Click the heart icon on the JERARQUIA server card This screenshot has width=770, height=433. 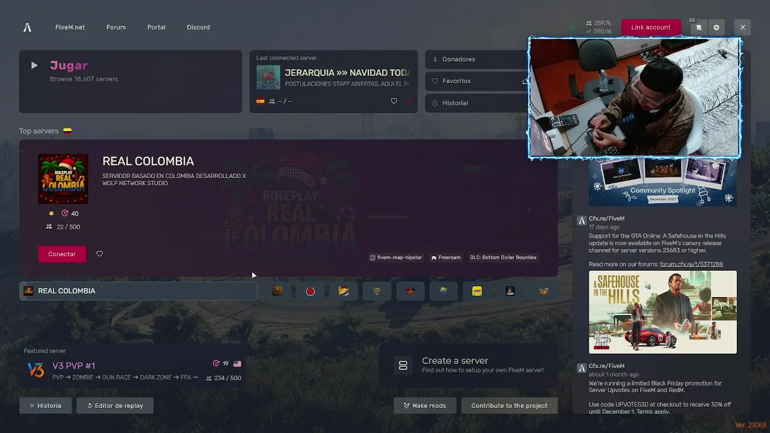click(x=394, y=101)
